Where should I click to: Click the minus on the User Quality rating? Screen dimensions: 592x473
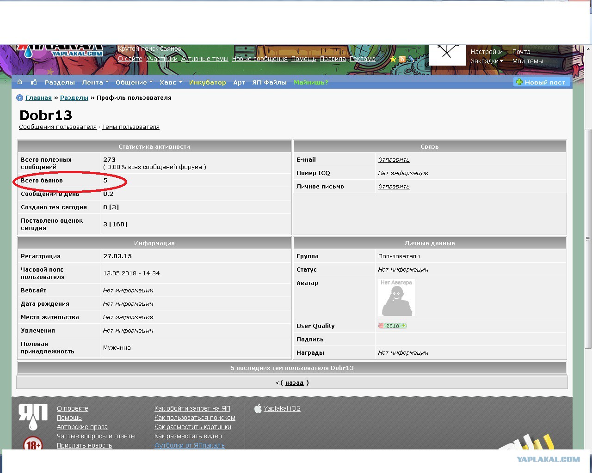[x=382, y=326]
